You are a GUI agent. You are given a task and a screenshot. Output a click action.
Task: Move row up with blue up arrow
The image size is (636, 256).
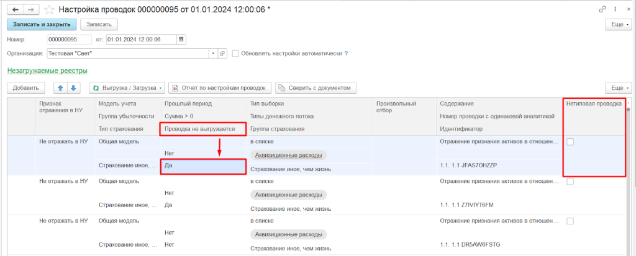pyautogui.click(x=61, y=88)
